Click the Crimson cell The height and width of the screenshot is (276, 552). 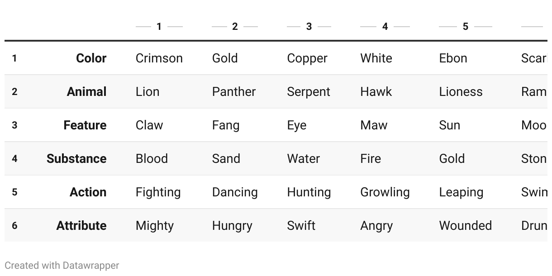click(x=159, y=58)
